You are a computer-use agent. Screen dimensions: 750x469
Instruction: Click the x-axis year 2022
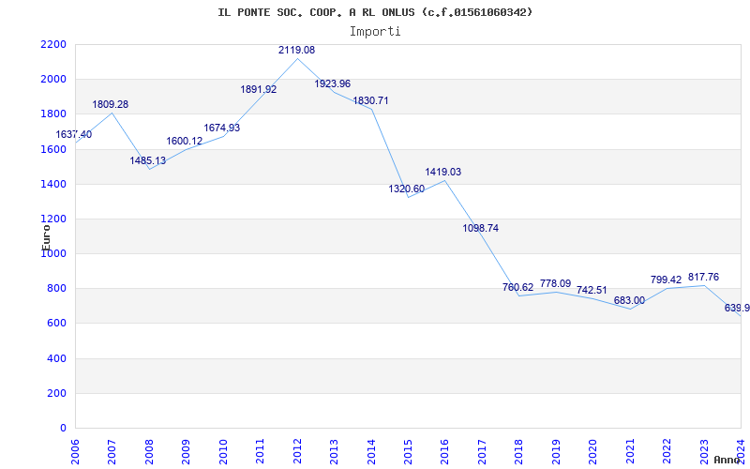[667, 451]
